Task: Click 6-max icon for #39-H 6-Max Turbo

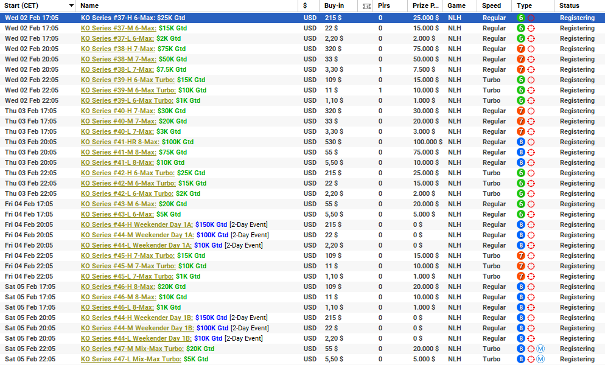Action: click(x=521, y=80)
